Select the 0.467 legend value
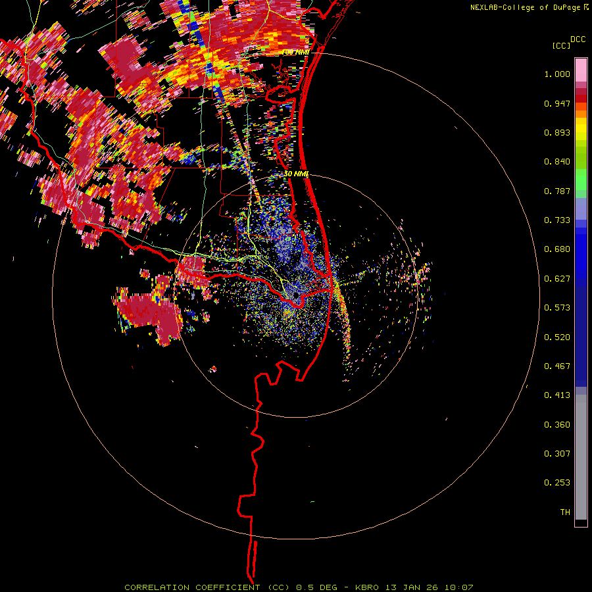The height and width of the screenshot is (592, 592). coord(557,366)
